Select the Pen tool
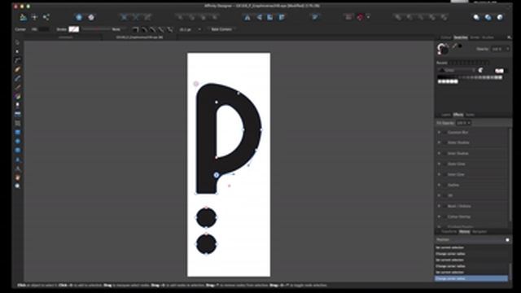Screen dimensions: 521x293 18,69
